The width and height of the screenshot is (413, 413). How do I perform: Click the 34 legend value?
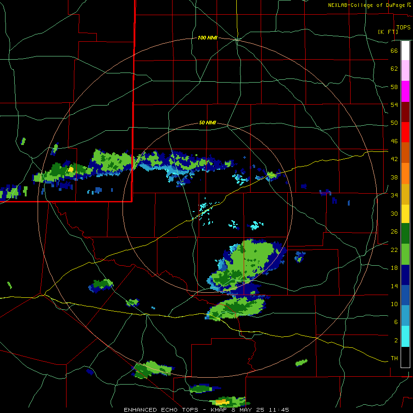(x=394, y=195)
